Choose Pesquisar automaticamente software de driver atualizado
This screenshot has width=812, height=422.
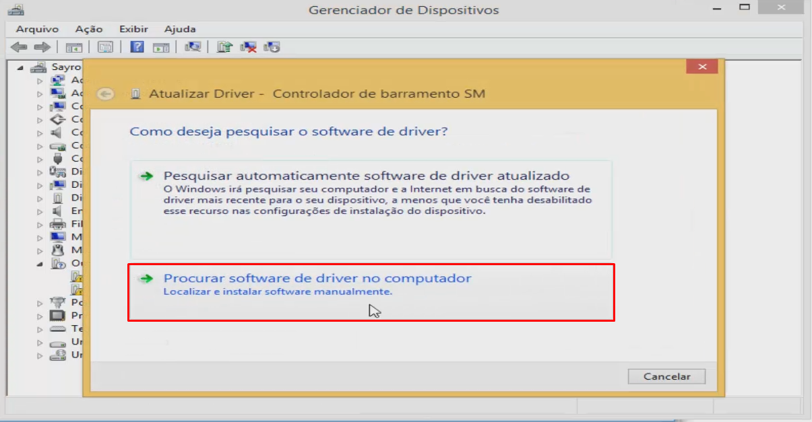371,209
